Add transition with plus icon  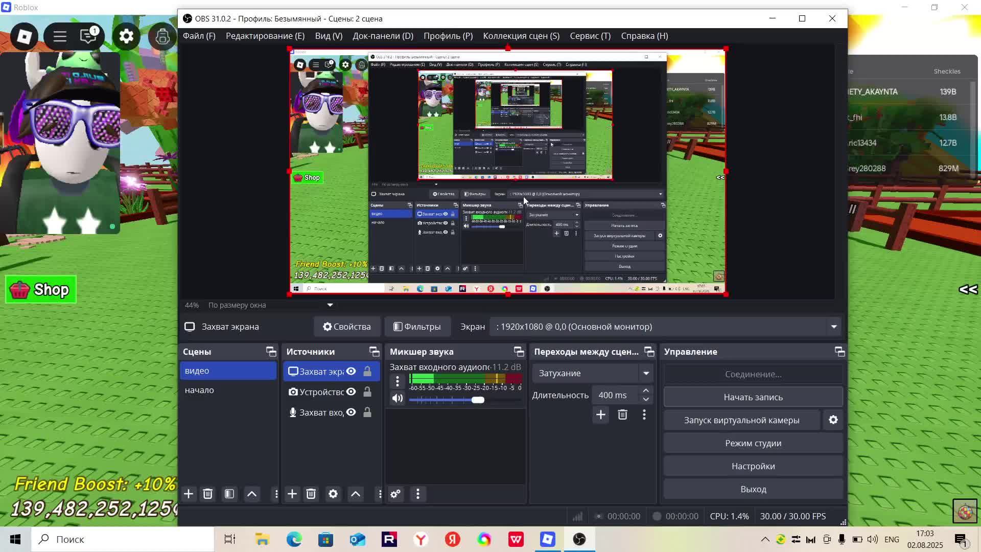601,415
